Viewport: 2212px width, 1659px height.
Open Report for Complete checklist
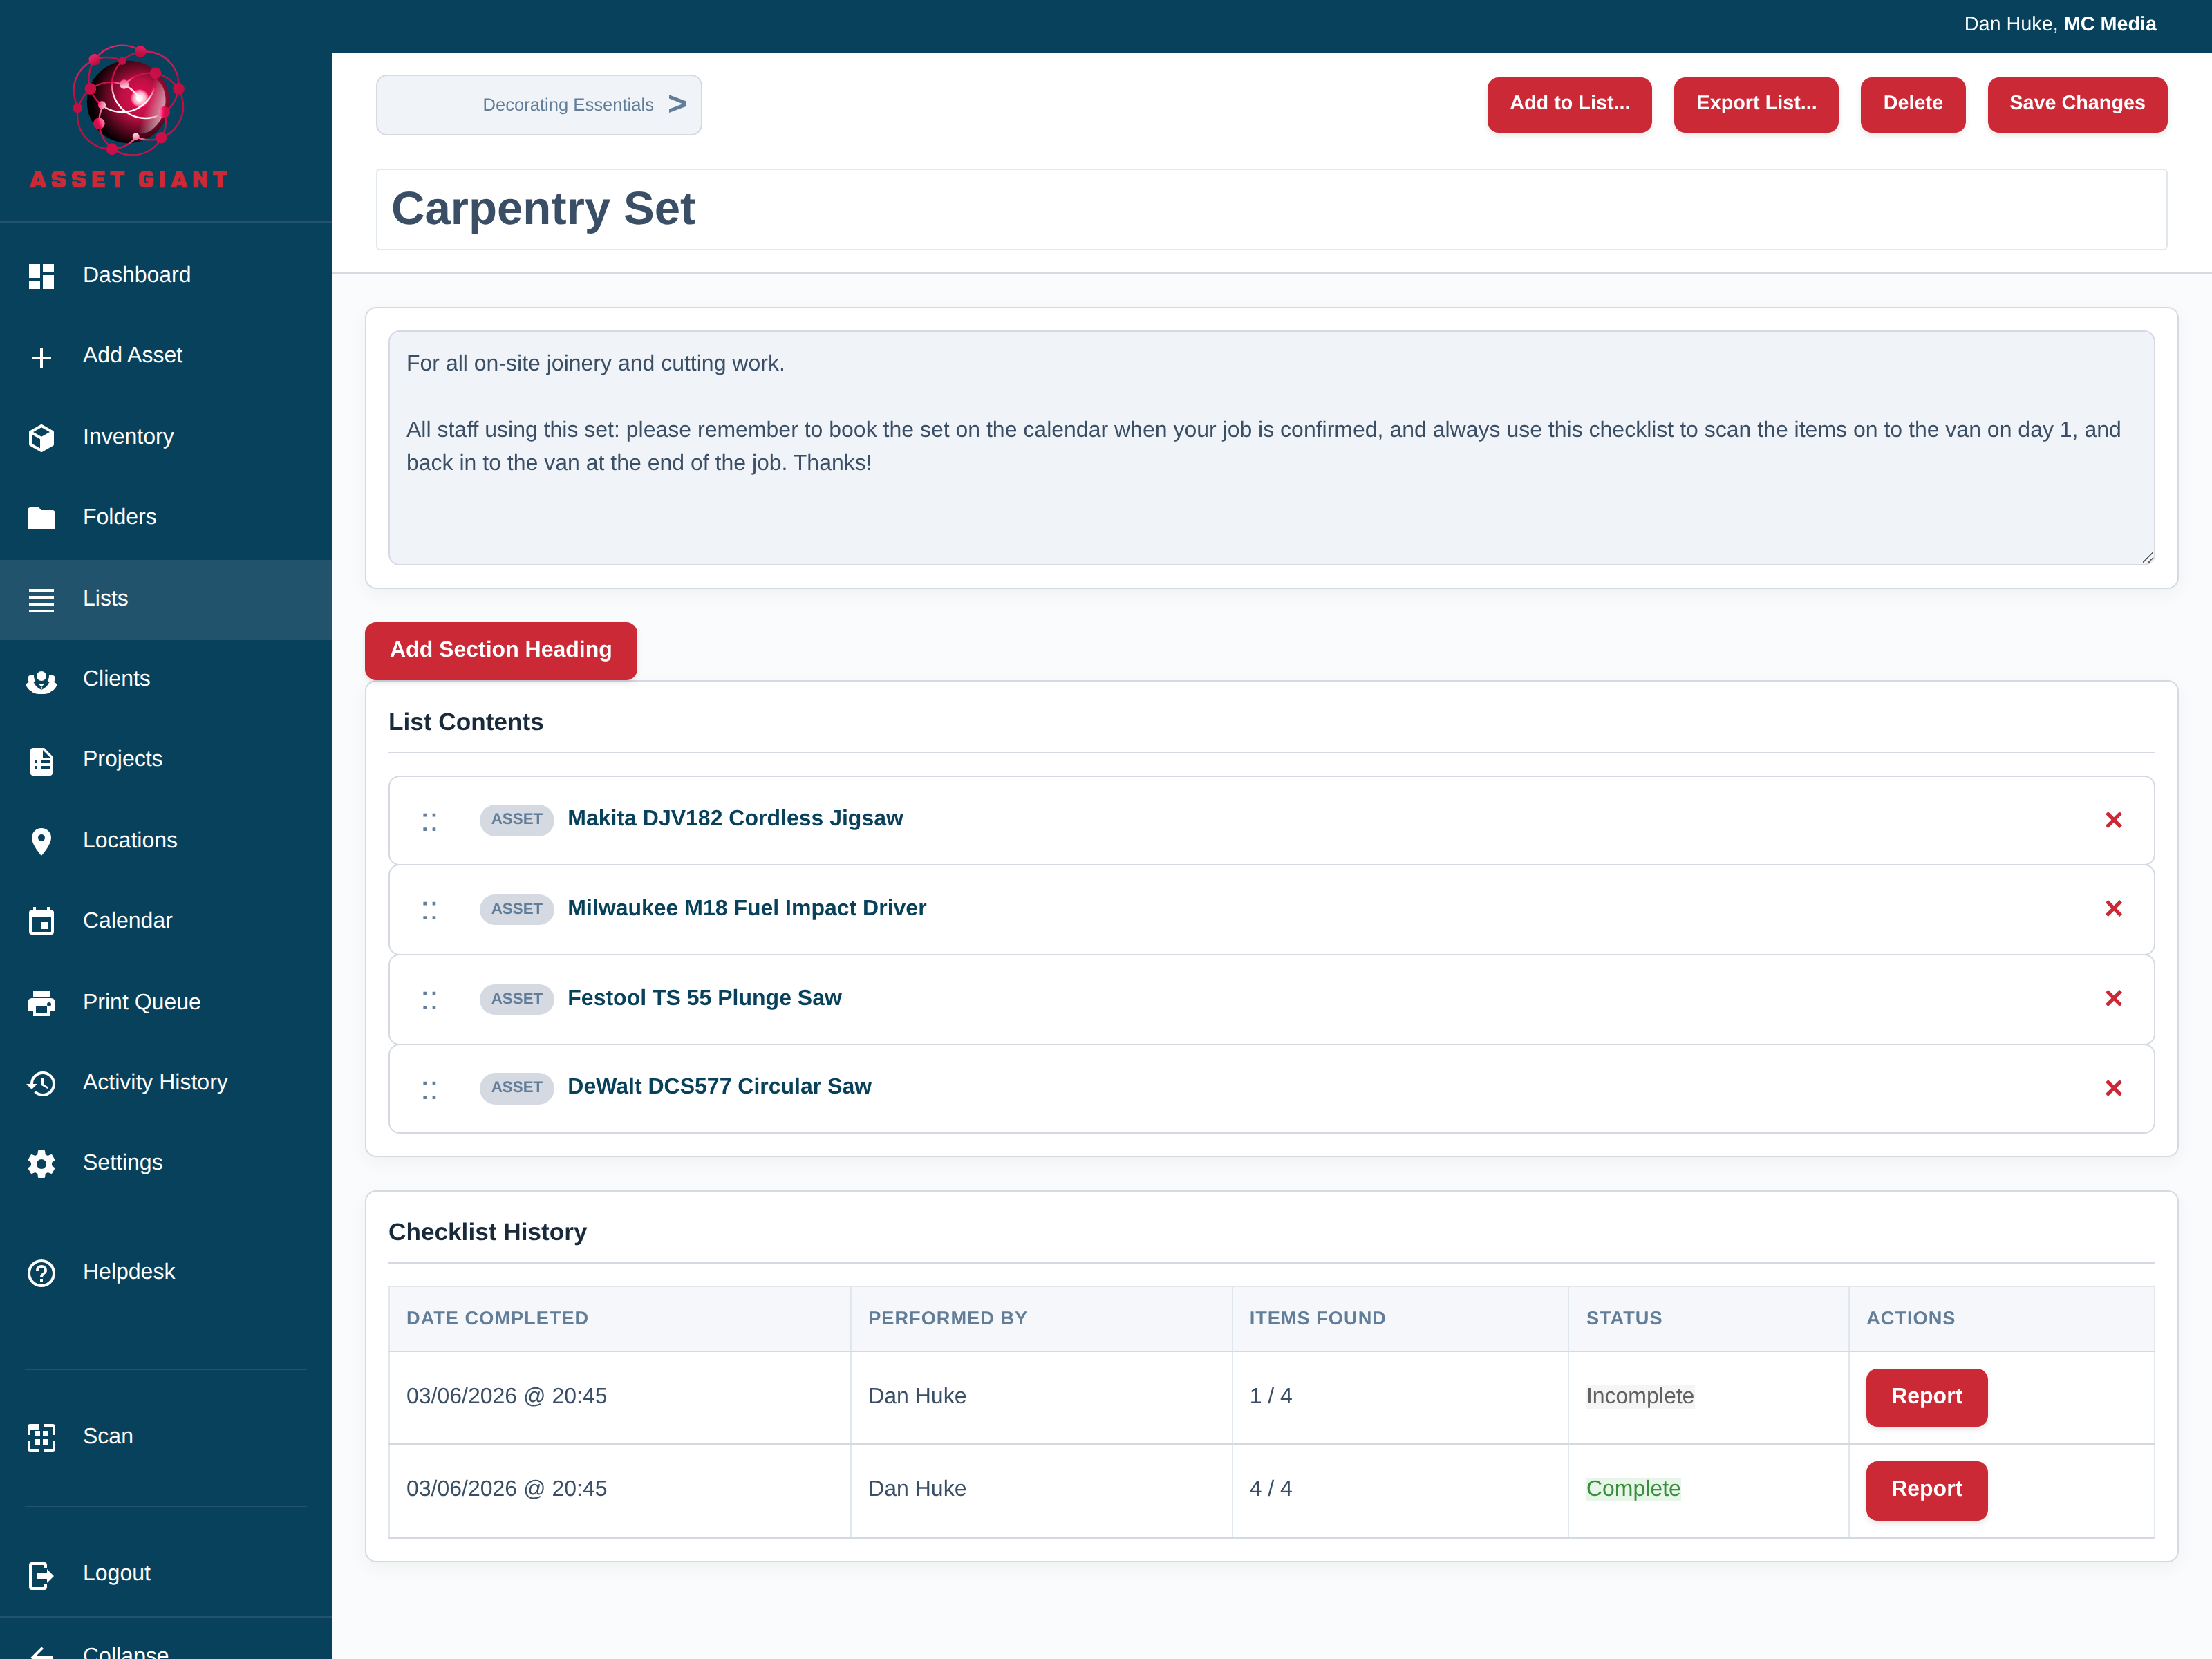tap(1926, 1490)
